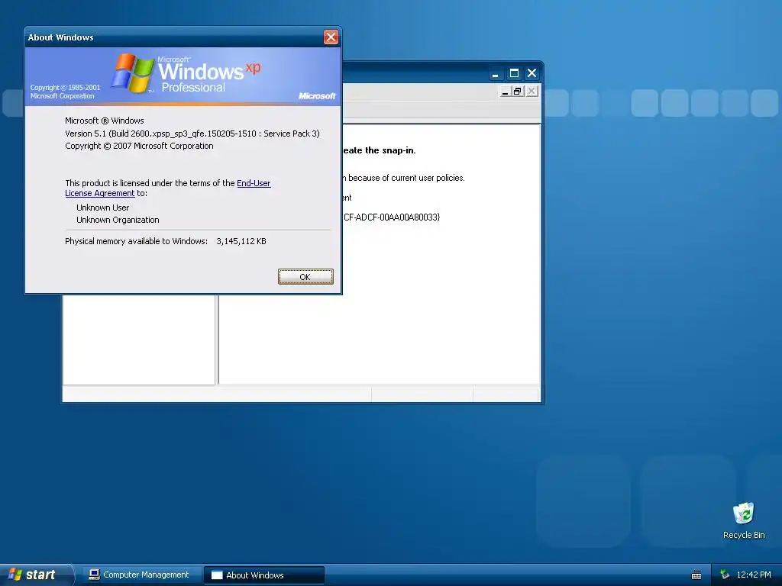Close the About Windows dialog
782x586 pixels.
[331, 37]
